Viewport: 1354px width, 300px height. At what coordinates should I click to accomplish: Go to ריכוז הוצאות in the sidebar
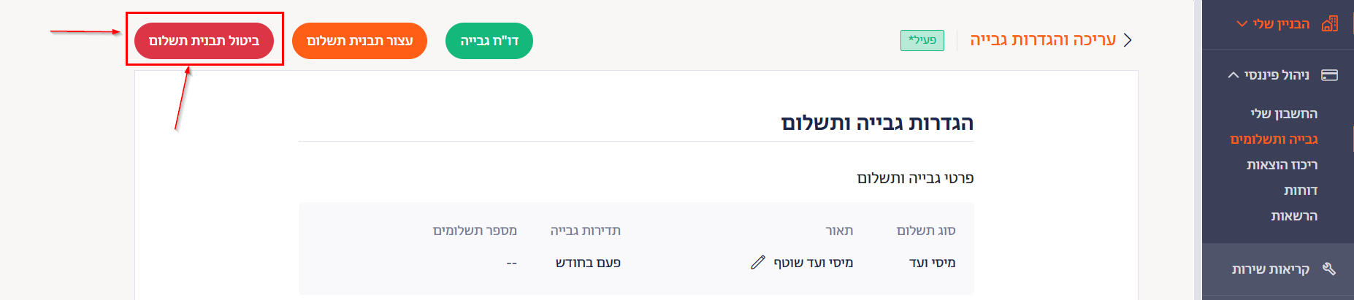point(1282,164)
